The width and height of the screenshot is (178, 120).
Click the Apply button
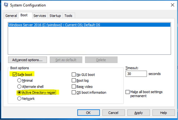pos(139,113)
